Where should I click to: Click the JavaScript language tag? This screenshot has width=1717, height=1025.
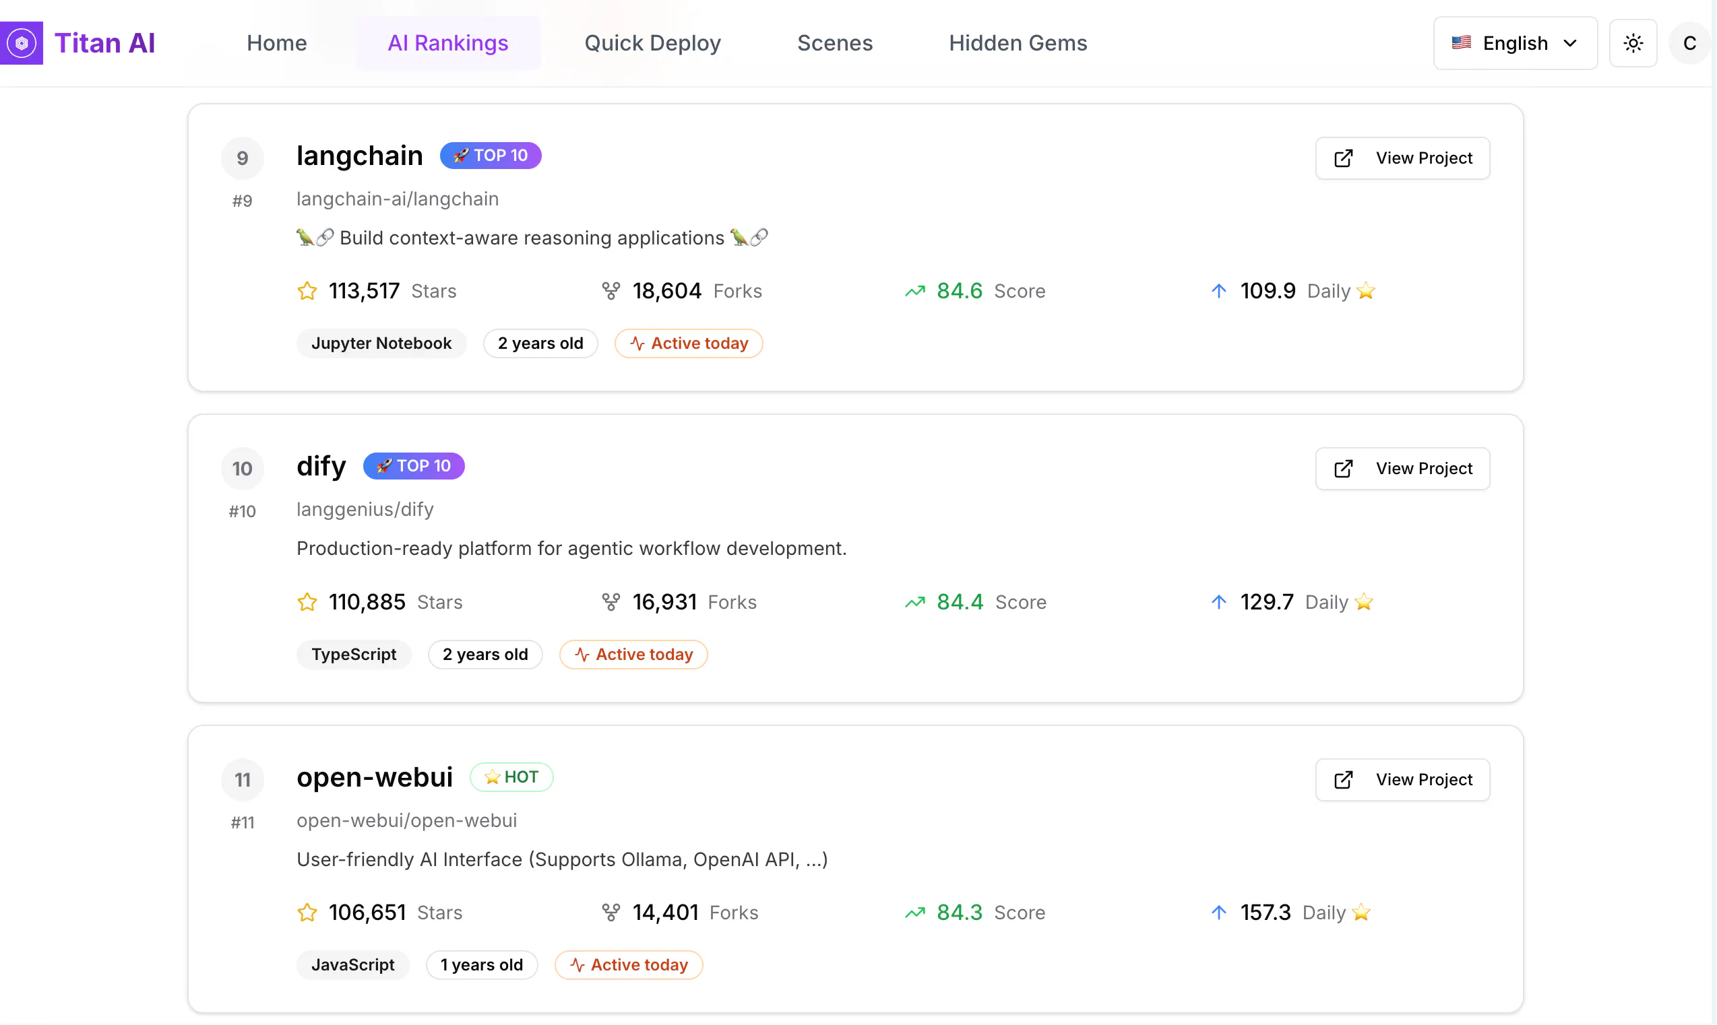[353, 965]
